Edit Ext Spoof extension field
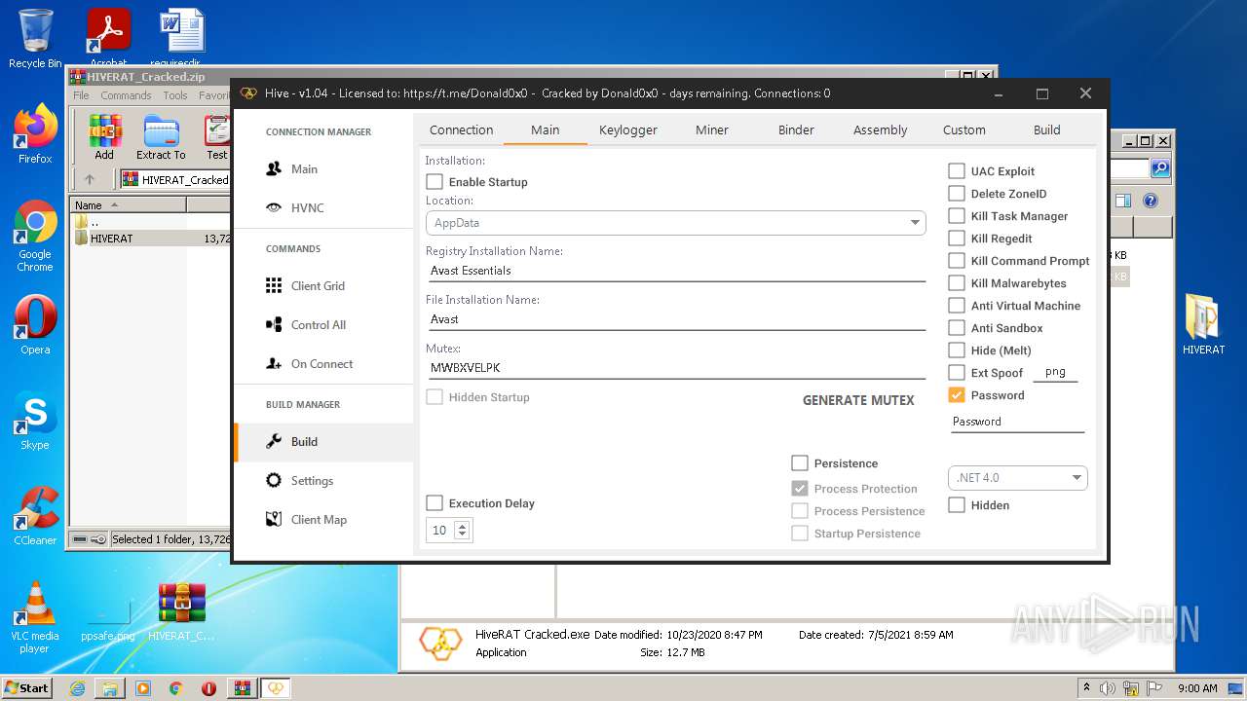 tap(1055, 372)
